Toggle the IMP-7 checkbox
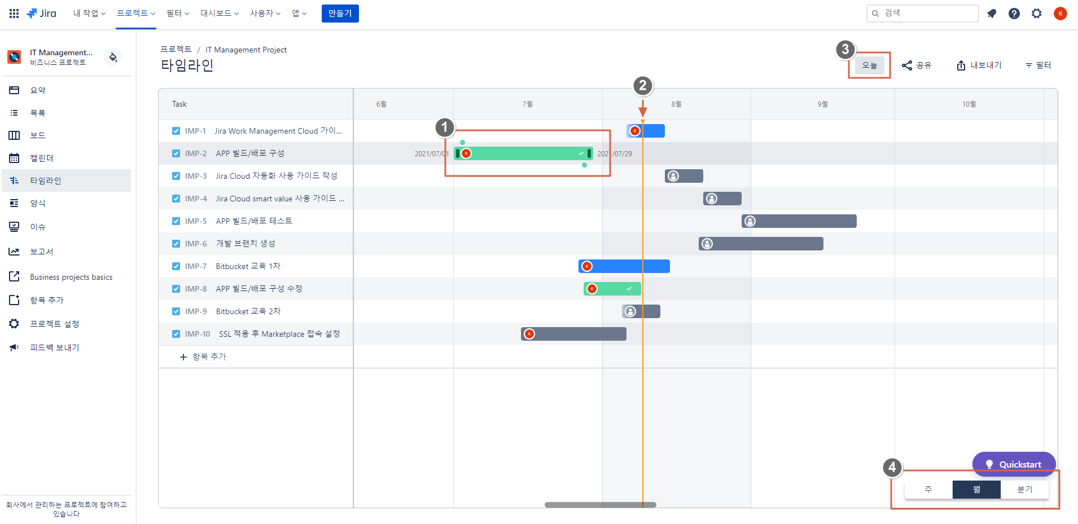Screen dimensions: 1078x524 (176, 266)
